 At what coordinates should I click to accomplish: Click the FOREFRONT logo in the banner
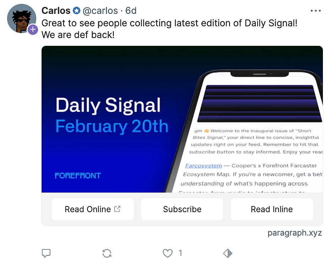coord(78,176)
